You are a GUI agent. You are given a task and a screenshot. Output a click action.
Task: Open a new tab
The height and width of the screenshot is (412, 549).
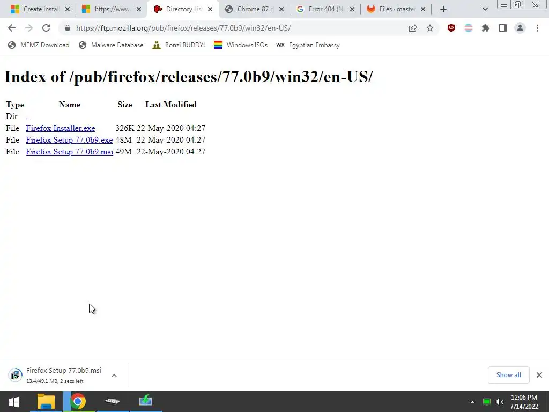(443, 9)
